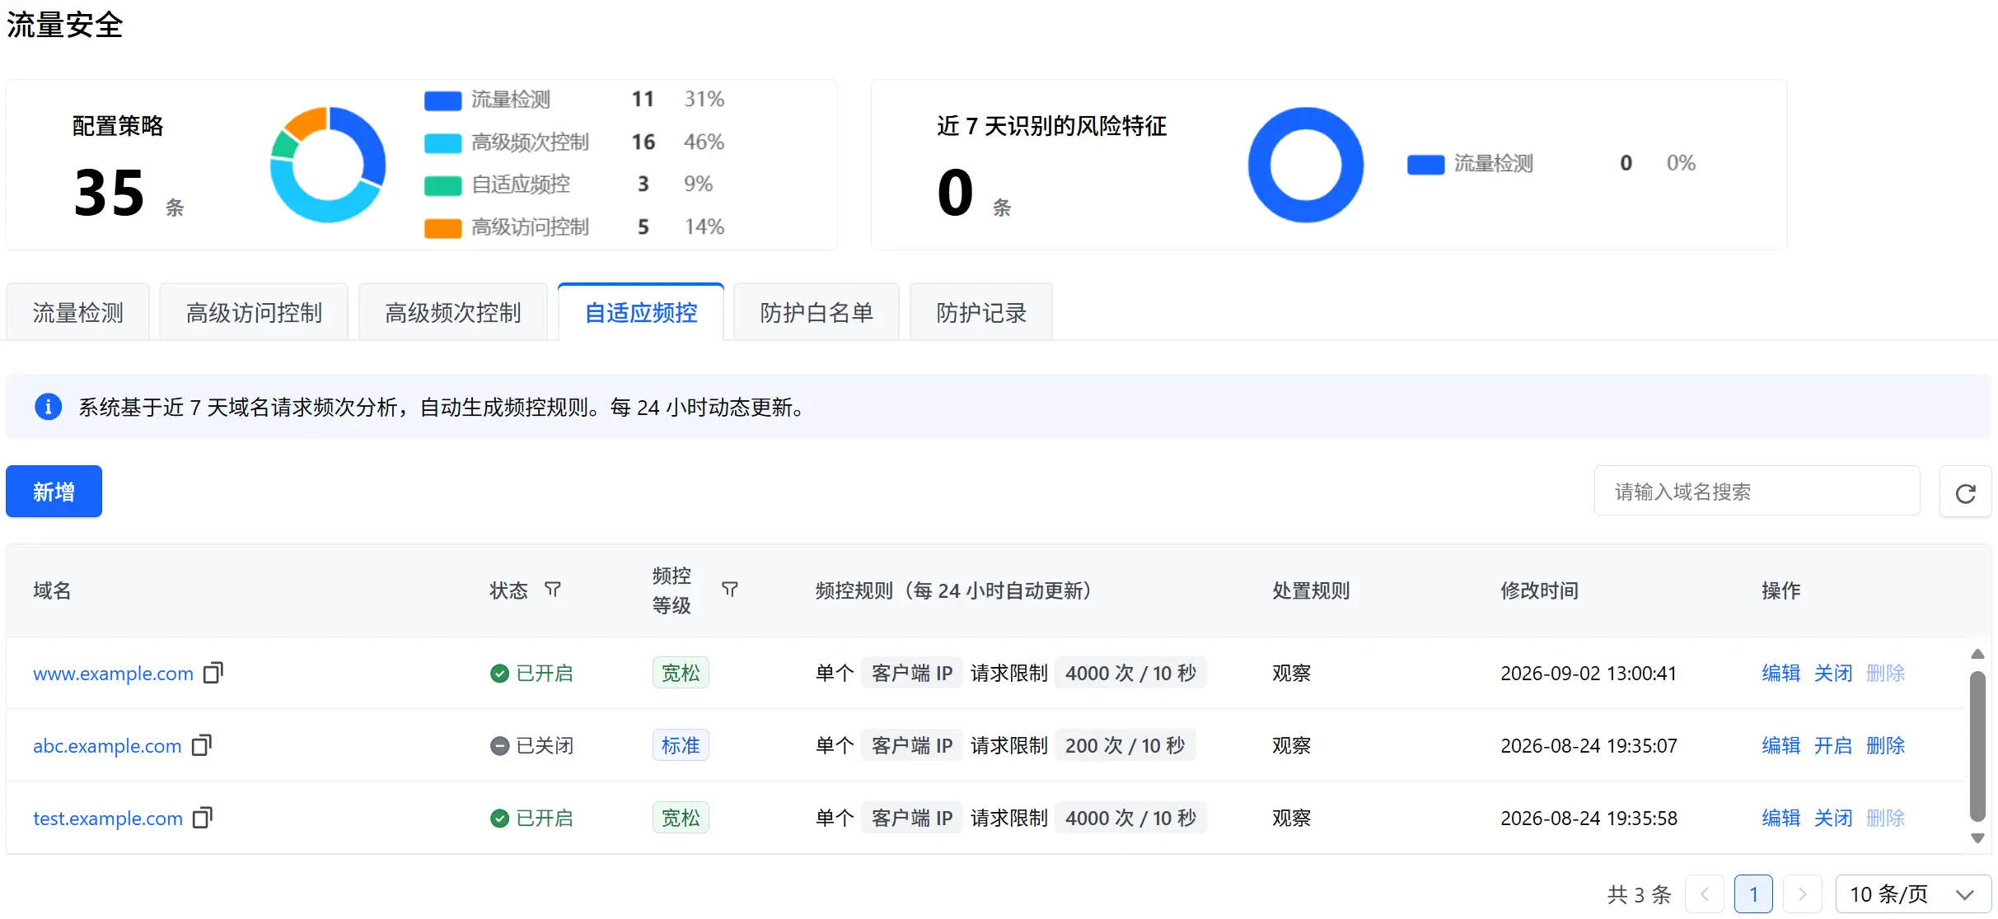Switch to the 高级频次控制 tab

pyautogui.click(x=453, y=312)
